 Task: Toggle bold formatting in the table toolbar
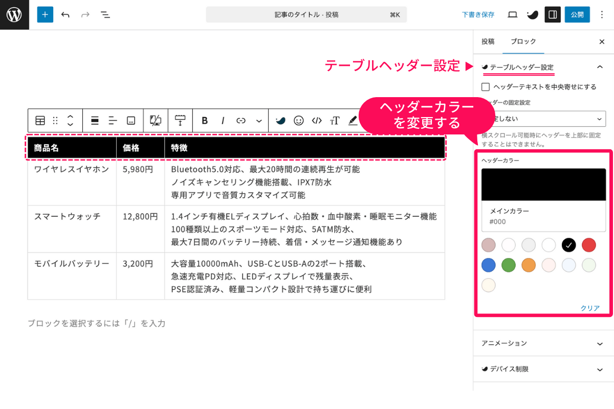point(204,121)
